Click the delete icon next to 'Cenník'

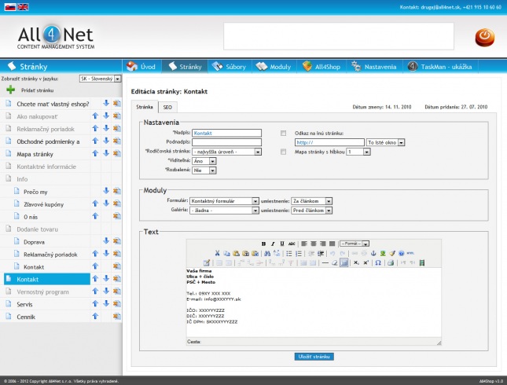tap(116, 317)
